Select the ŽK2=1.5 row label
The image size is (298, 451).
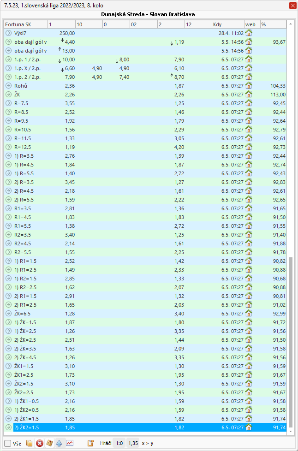pos(24,384)
